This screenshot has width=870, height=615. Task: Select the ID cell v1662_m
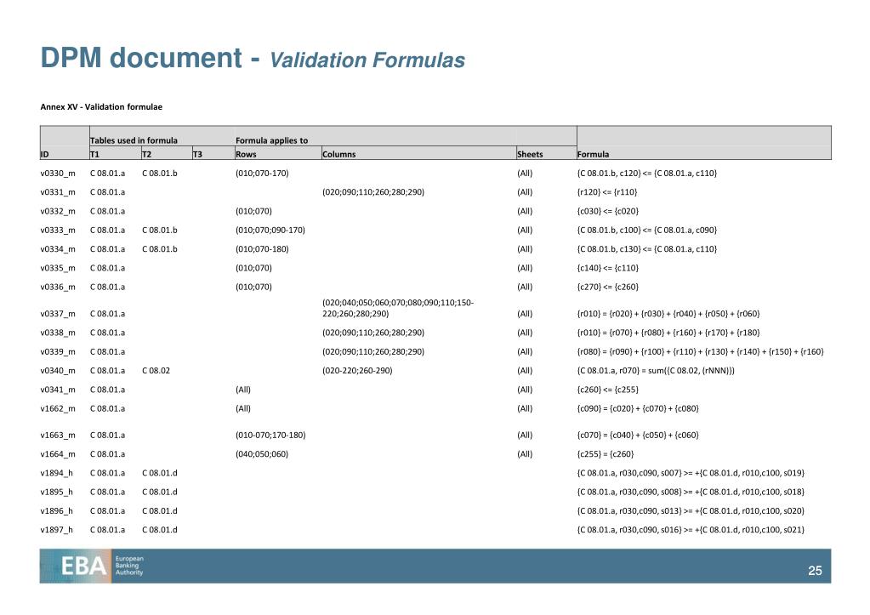coord(58,408)
